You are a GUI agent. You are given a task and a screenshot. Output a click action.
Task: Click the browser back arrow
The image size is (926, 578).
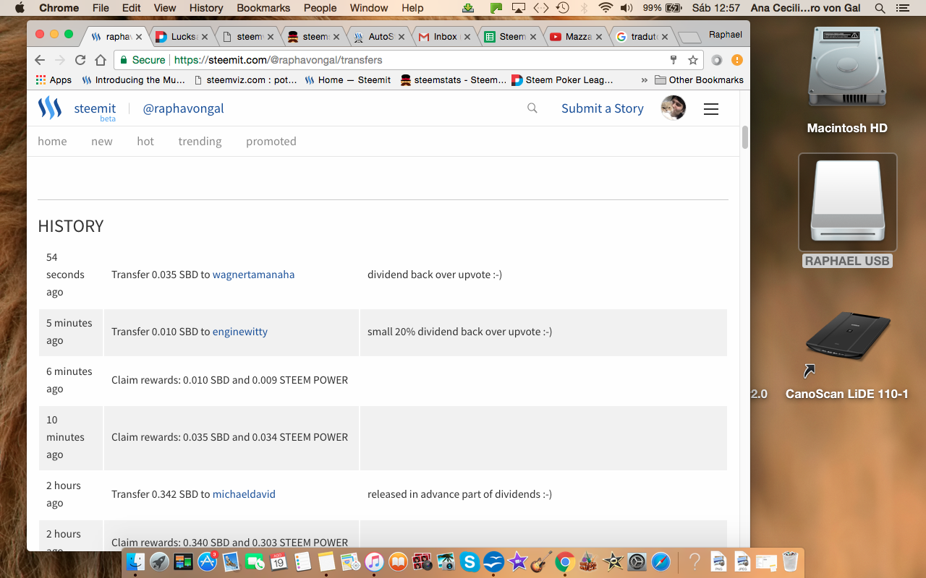(40, 60)
